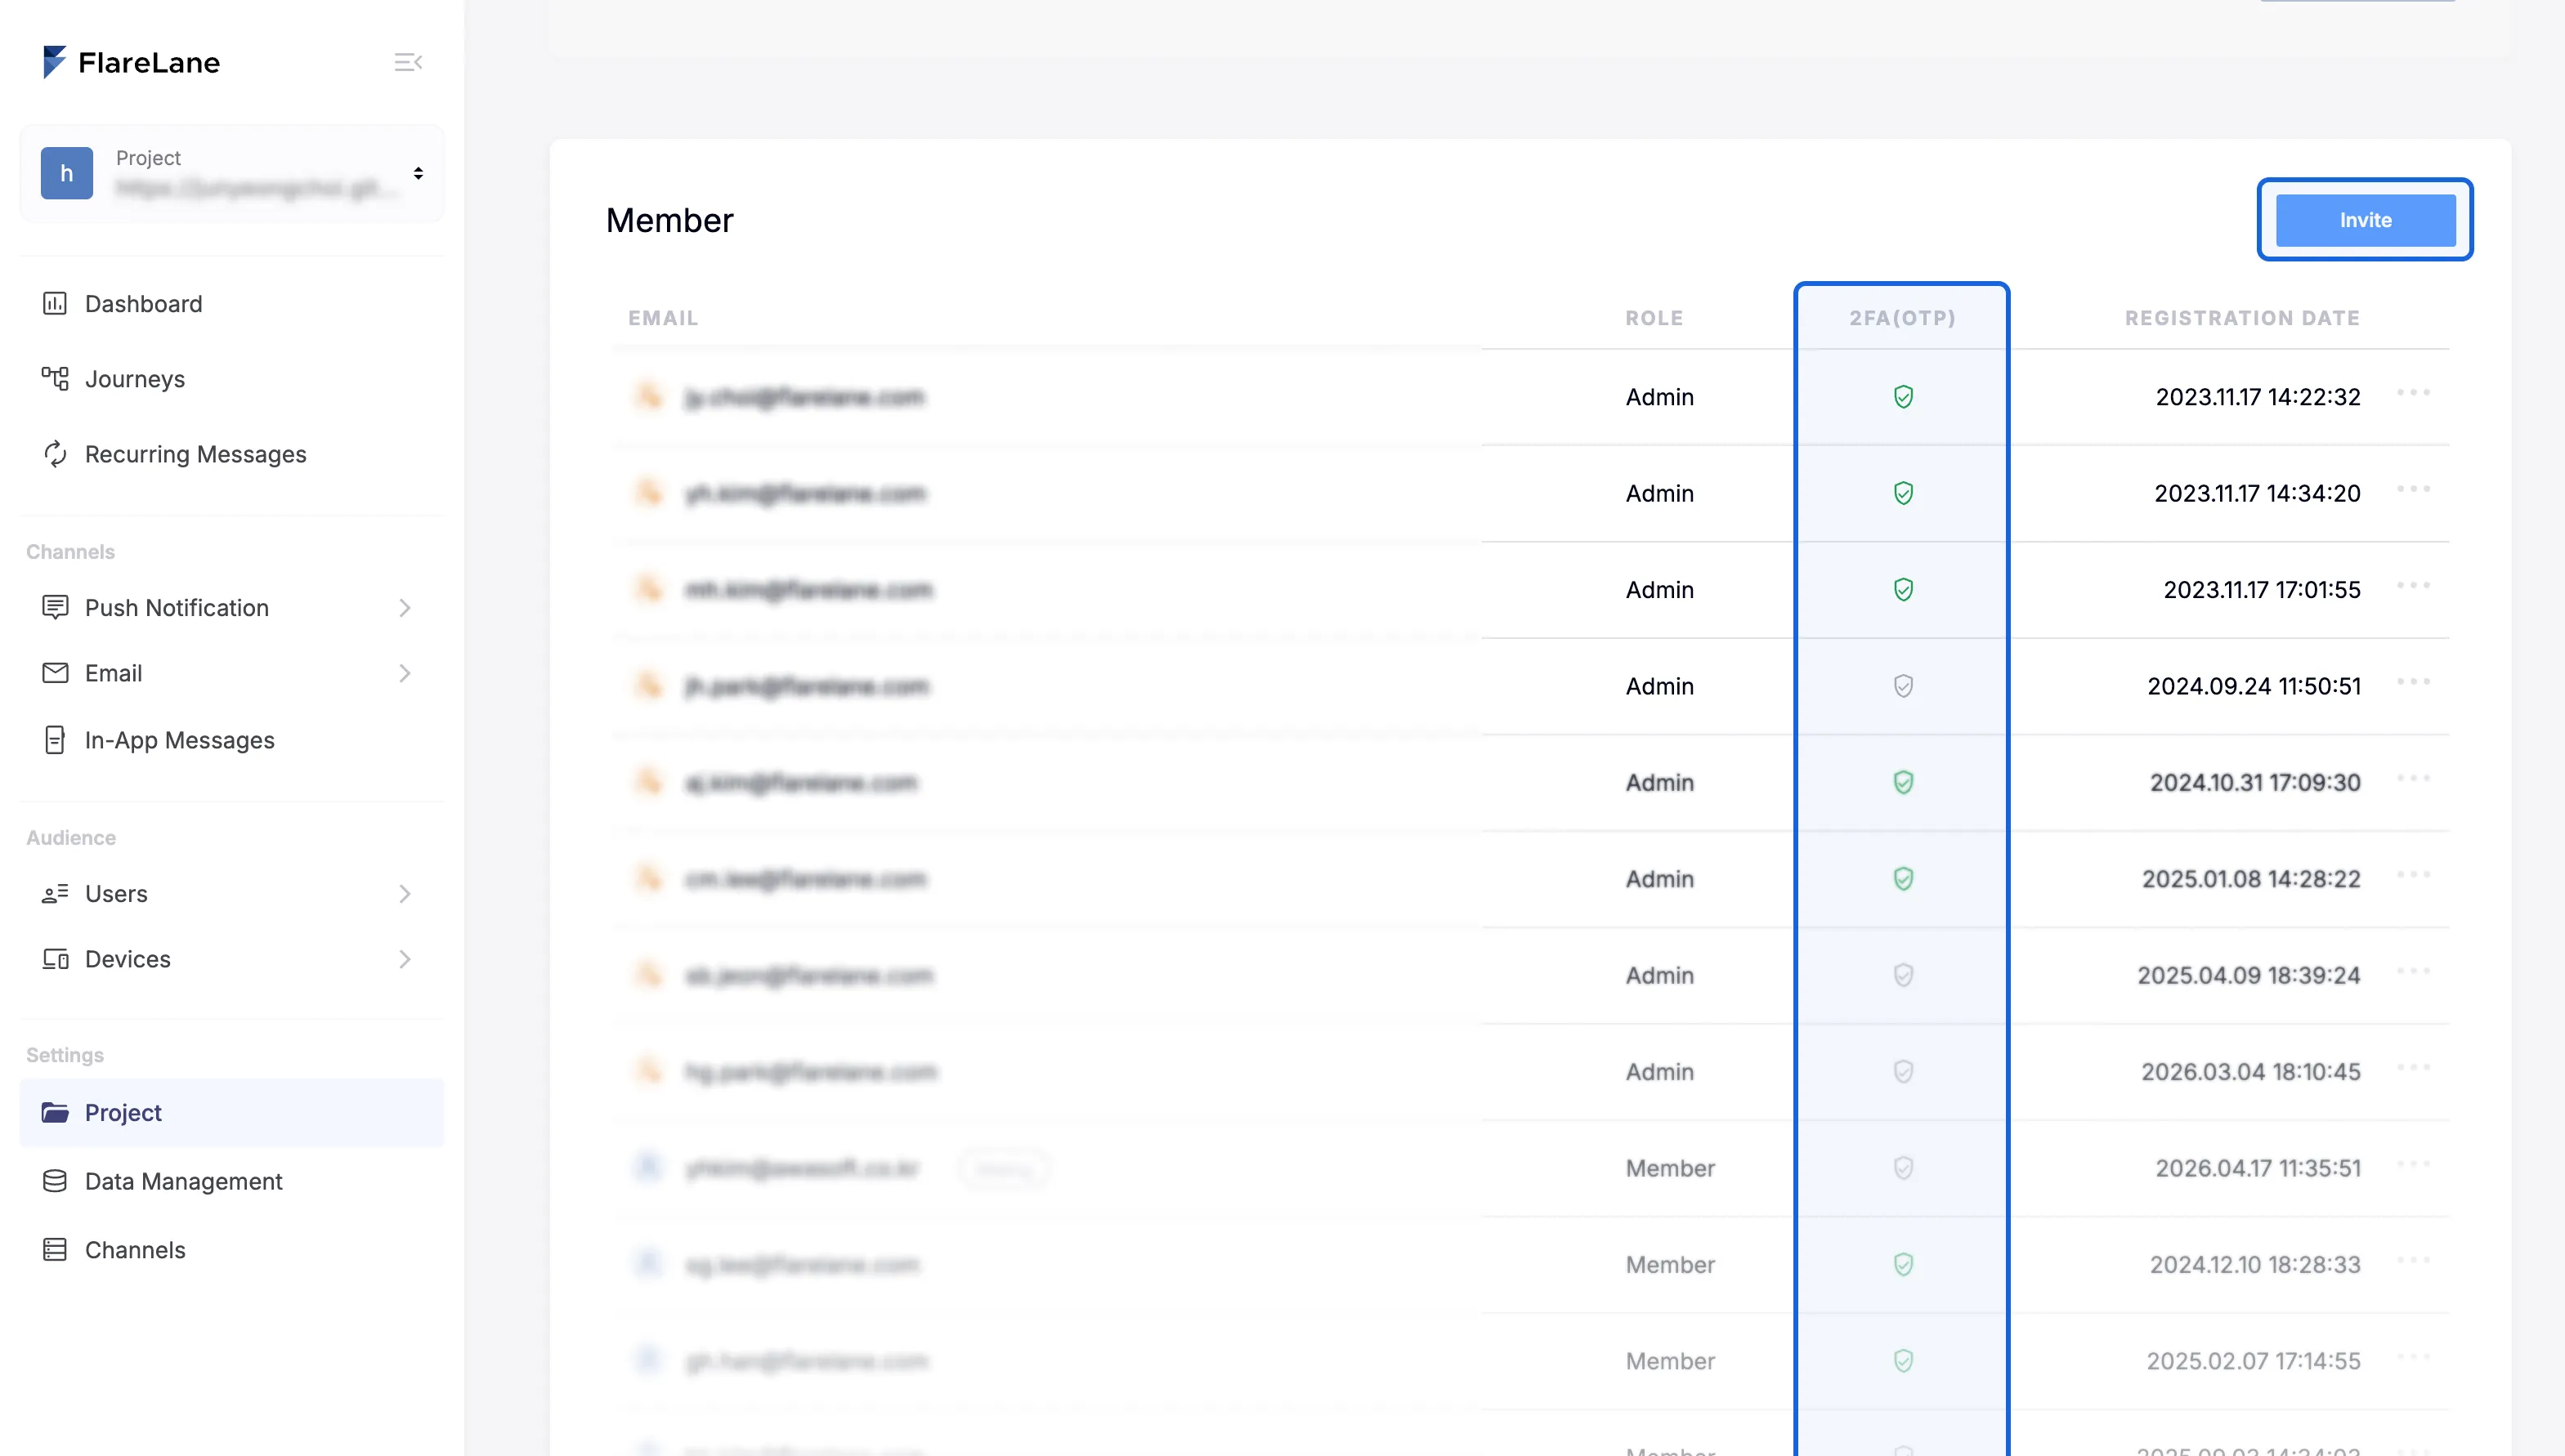The image size is (2565, 1456).
Task: Click the Dashboard chart icon
Action: point(55,303)
